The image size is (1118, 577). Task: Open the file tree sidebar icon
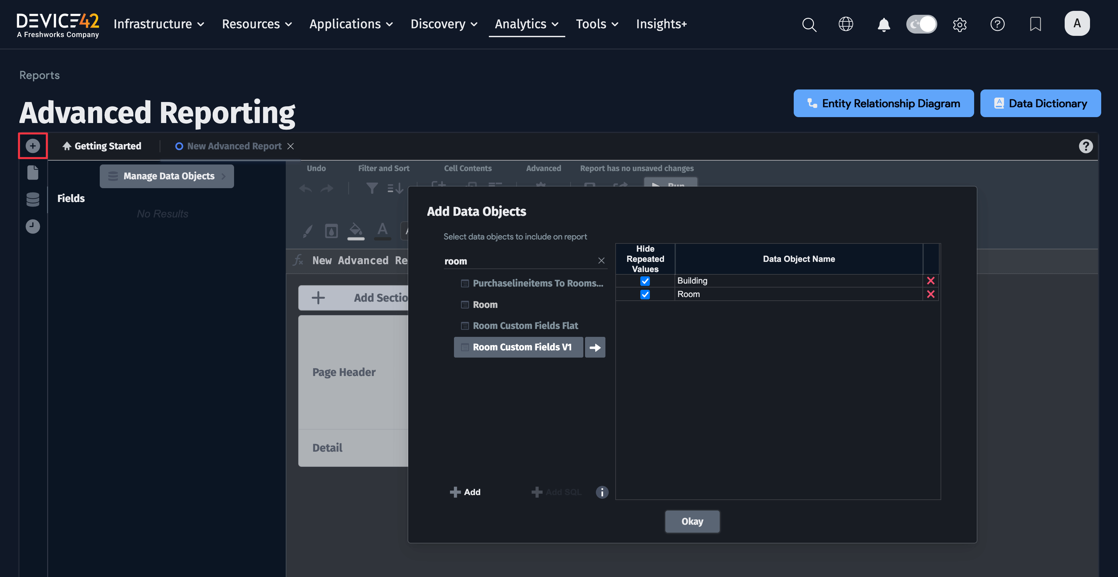[33, 172]
